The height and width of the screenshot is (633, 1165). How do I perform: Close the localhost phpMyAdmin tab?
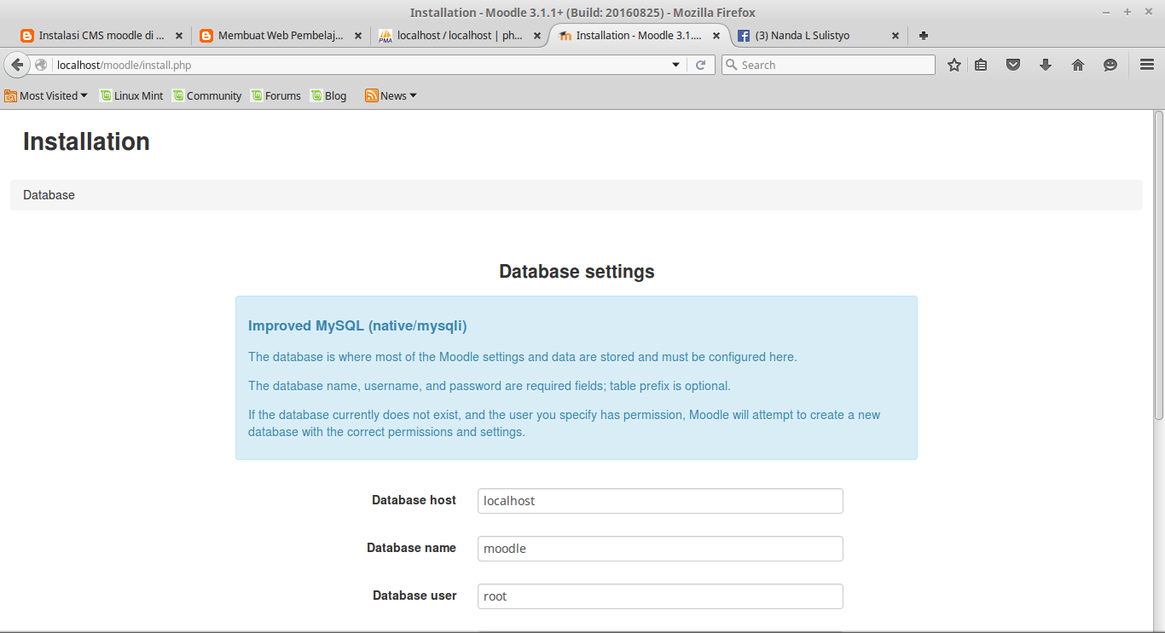pos(537,36)
